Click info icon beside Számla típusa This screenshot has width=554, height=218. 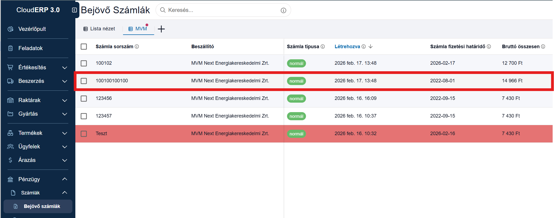(323, 47)
